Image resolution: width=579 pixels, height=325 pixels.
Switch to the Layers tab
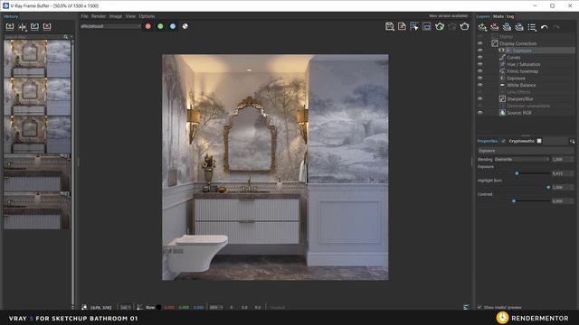(x=482, y=16)
